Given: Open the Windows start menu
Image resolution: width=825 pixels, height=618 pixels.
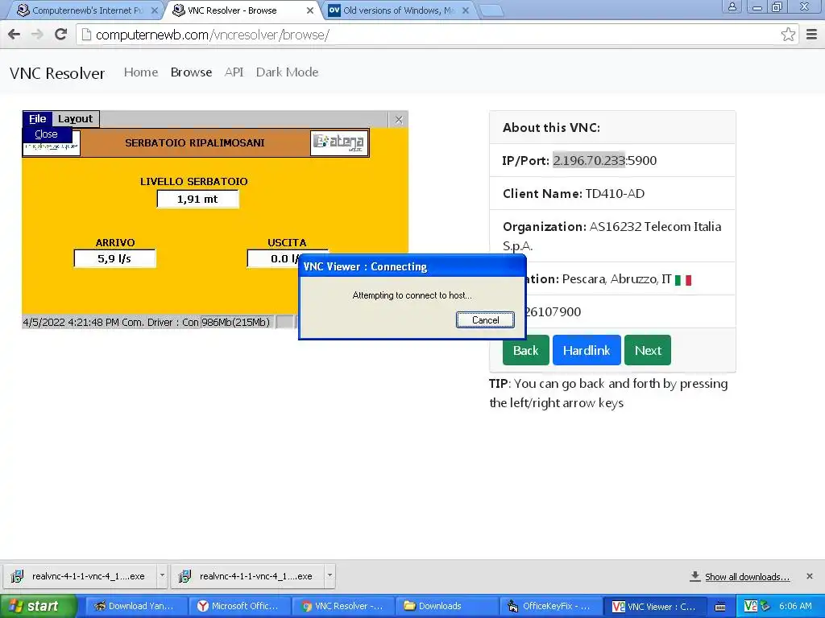Looking at the screenshot, I should tap(38, 606).
